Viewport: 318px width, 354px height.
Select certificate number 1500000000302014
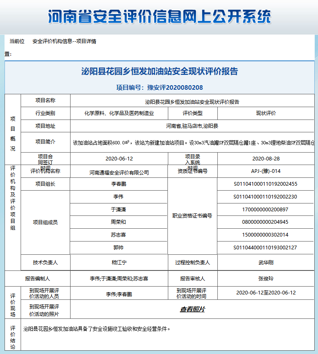coord(265,235)
